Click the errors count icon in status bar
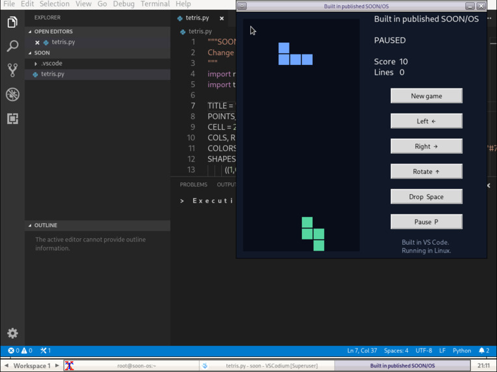This screenshot has width=497, height=372. click(x=11, y=351)
